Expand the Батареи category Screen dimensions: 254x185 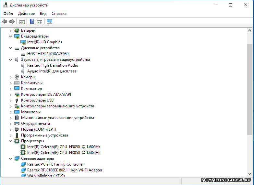10,30
